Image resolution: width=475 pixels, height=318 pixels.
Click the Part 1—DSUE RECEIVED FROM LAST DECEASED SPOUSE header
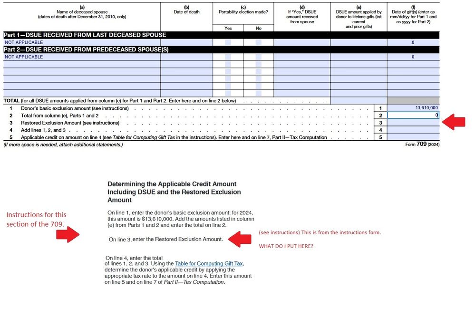[x=85, y=35]
